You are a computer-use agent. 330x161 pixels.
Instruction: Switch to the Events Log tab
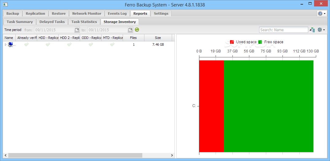tap(117, 13)
